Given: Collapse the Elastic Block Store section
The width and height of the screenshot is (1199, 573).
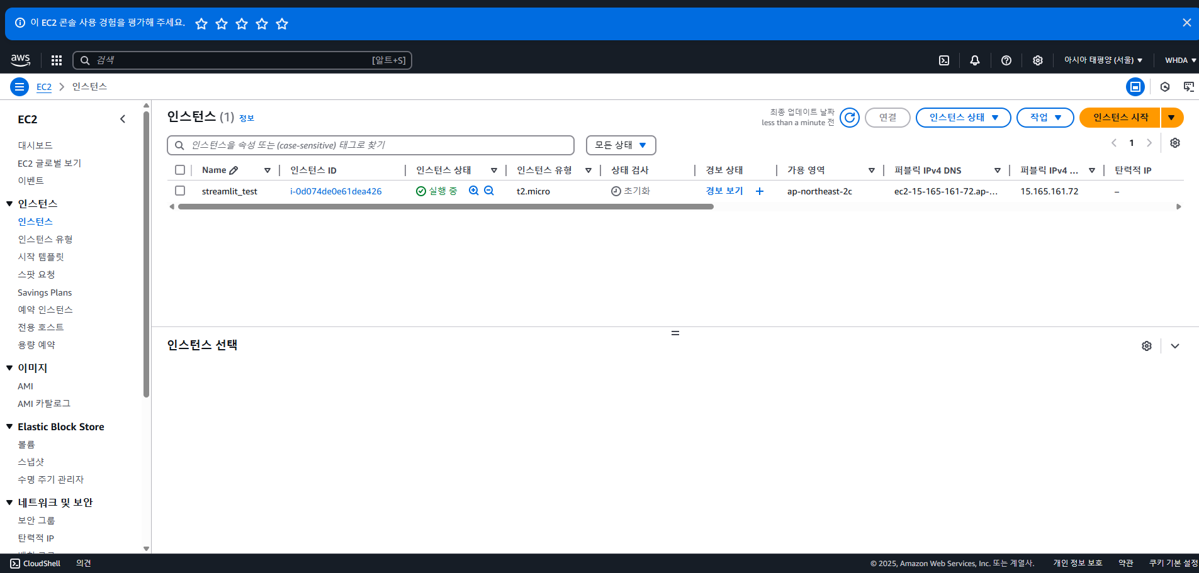Looking at the screenshot, I should click(9, 426).
